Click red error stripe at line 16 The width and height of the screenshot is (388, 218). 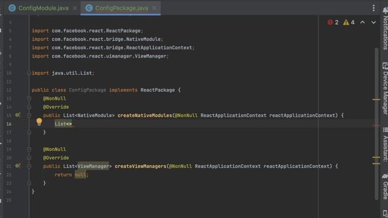(376, 125)
